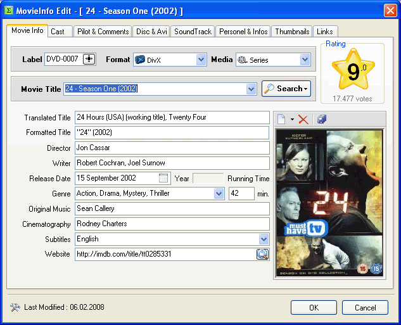401x325 pixels.
Task: Click 'Last Modified : 06.02.2008' text
Action: [x=64, y=307]
